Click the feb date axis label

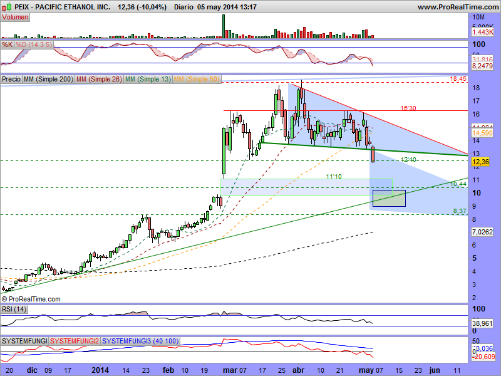tap(168, 370)
